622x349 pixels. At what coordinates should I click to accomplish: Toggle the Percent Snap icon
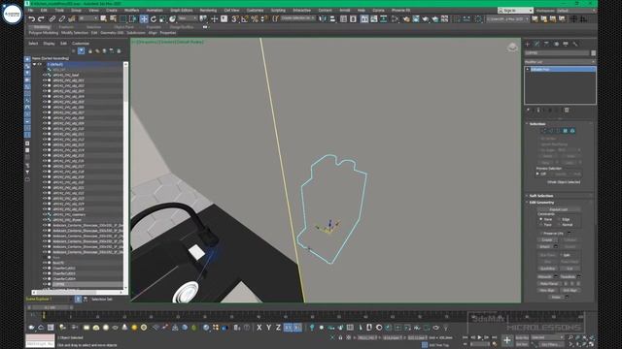pos(254,19)
